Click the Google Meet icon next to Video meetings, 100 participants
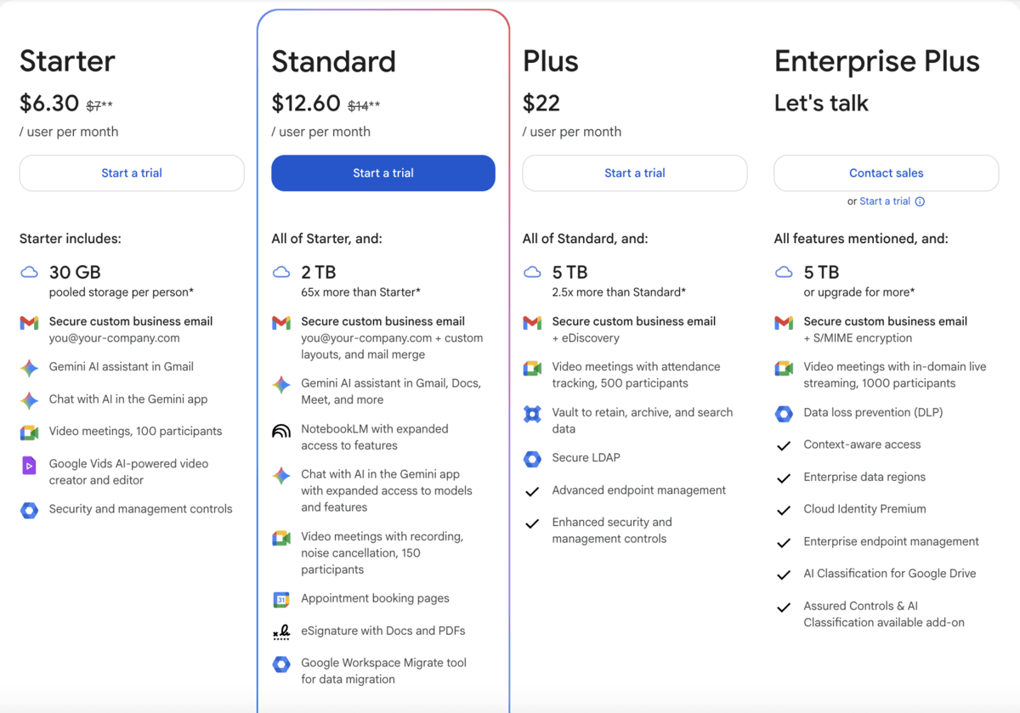 tap(29, 432)
